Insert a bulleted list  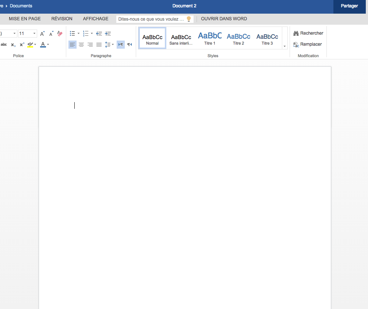[x=72, y=34]
